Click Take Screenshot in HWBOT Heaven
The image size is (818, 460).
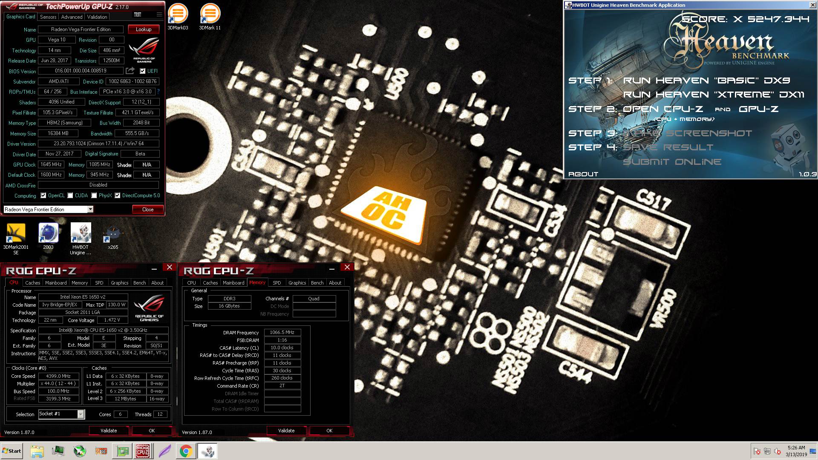pos(687,133)
